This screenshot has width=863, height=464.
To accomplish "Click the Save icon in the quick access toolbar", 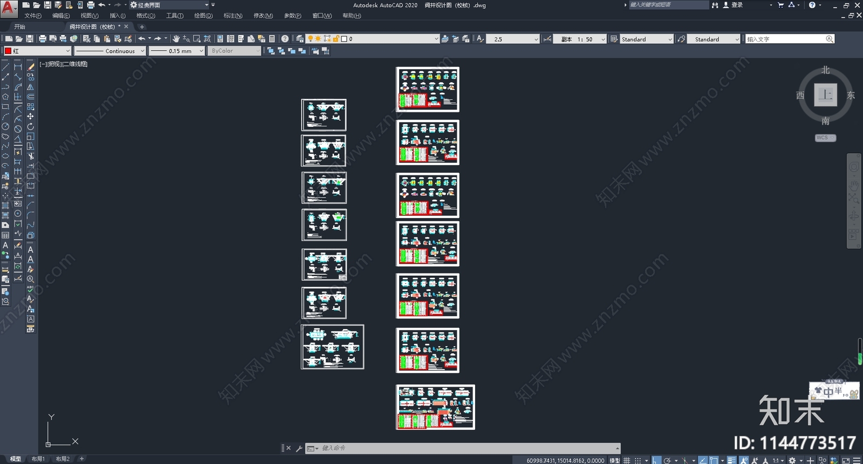I will coord(47,5).
